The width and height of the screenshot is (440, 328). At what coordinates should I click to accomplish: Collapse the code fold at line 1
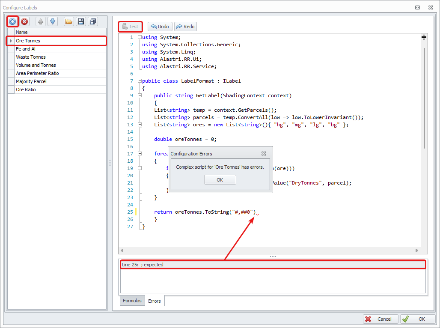tap(140, 38)
